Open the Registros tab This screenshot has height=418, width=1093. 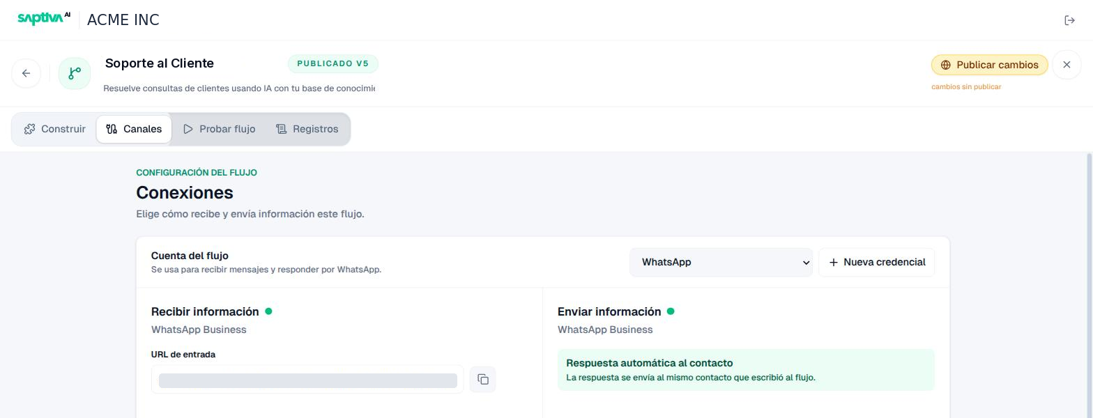click(x=307, y=129)
